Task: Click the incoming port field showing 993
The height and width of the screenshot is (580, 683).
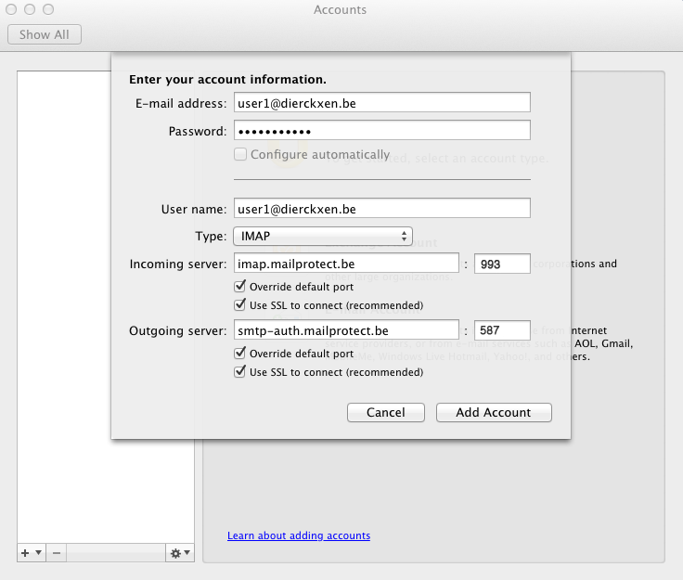Action: point(501,264)
